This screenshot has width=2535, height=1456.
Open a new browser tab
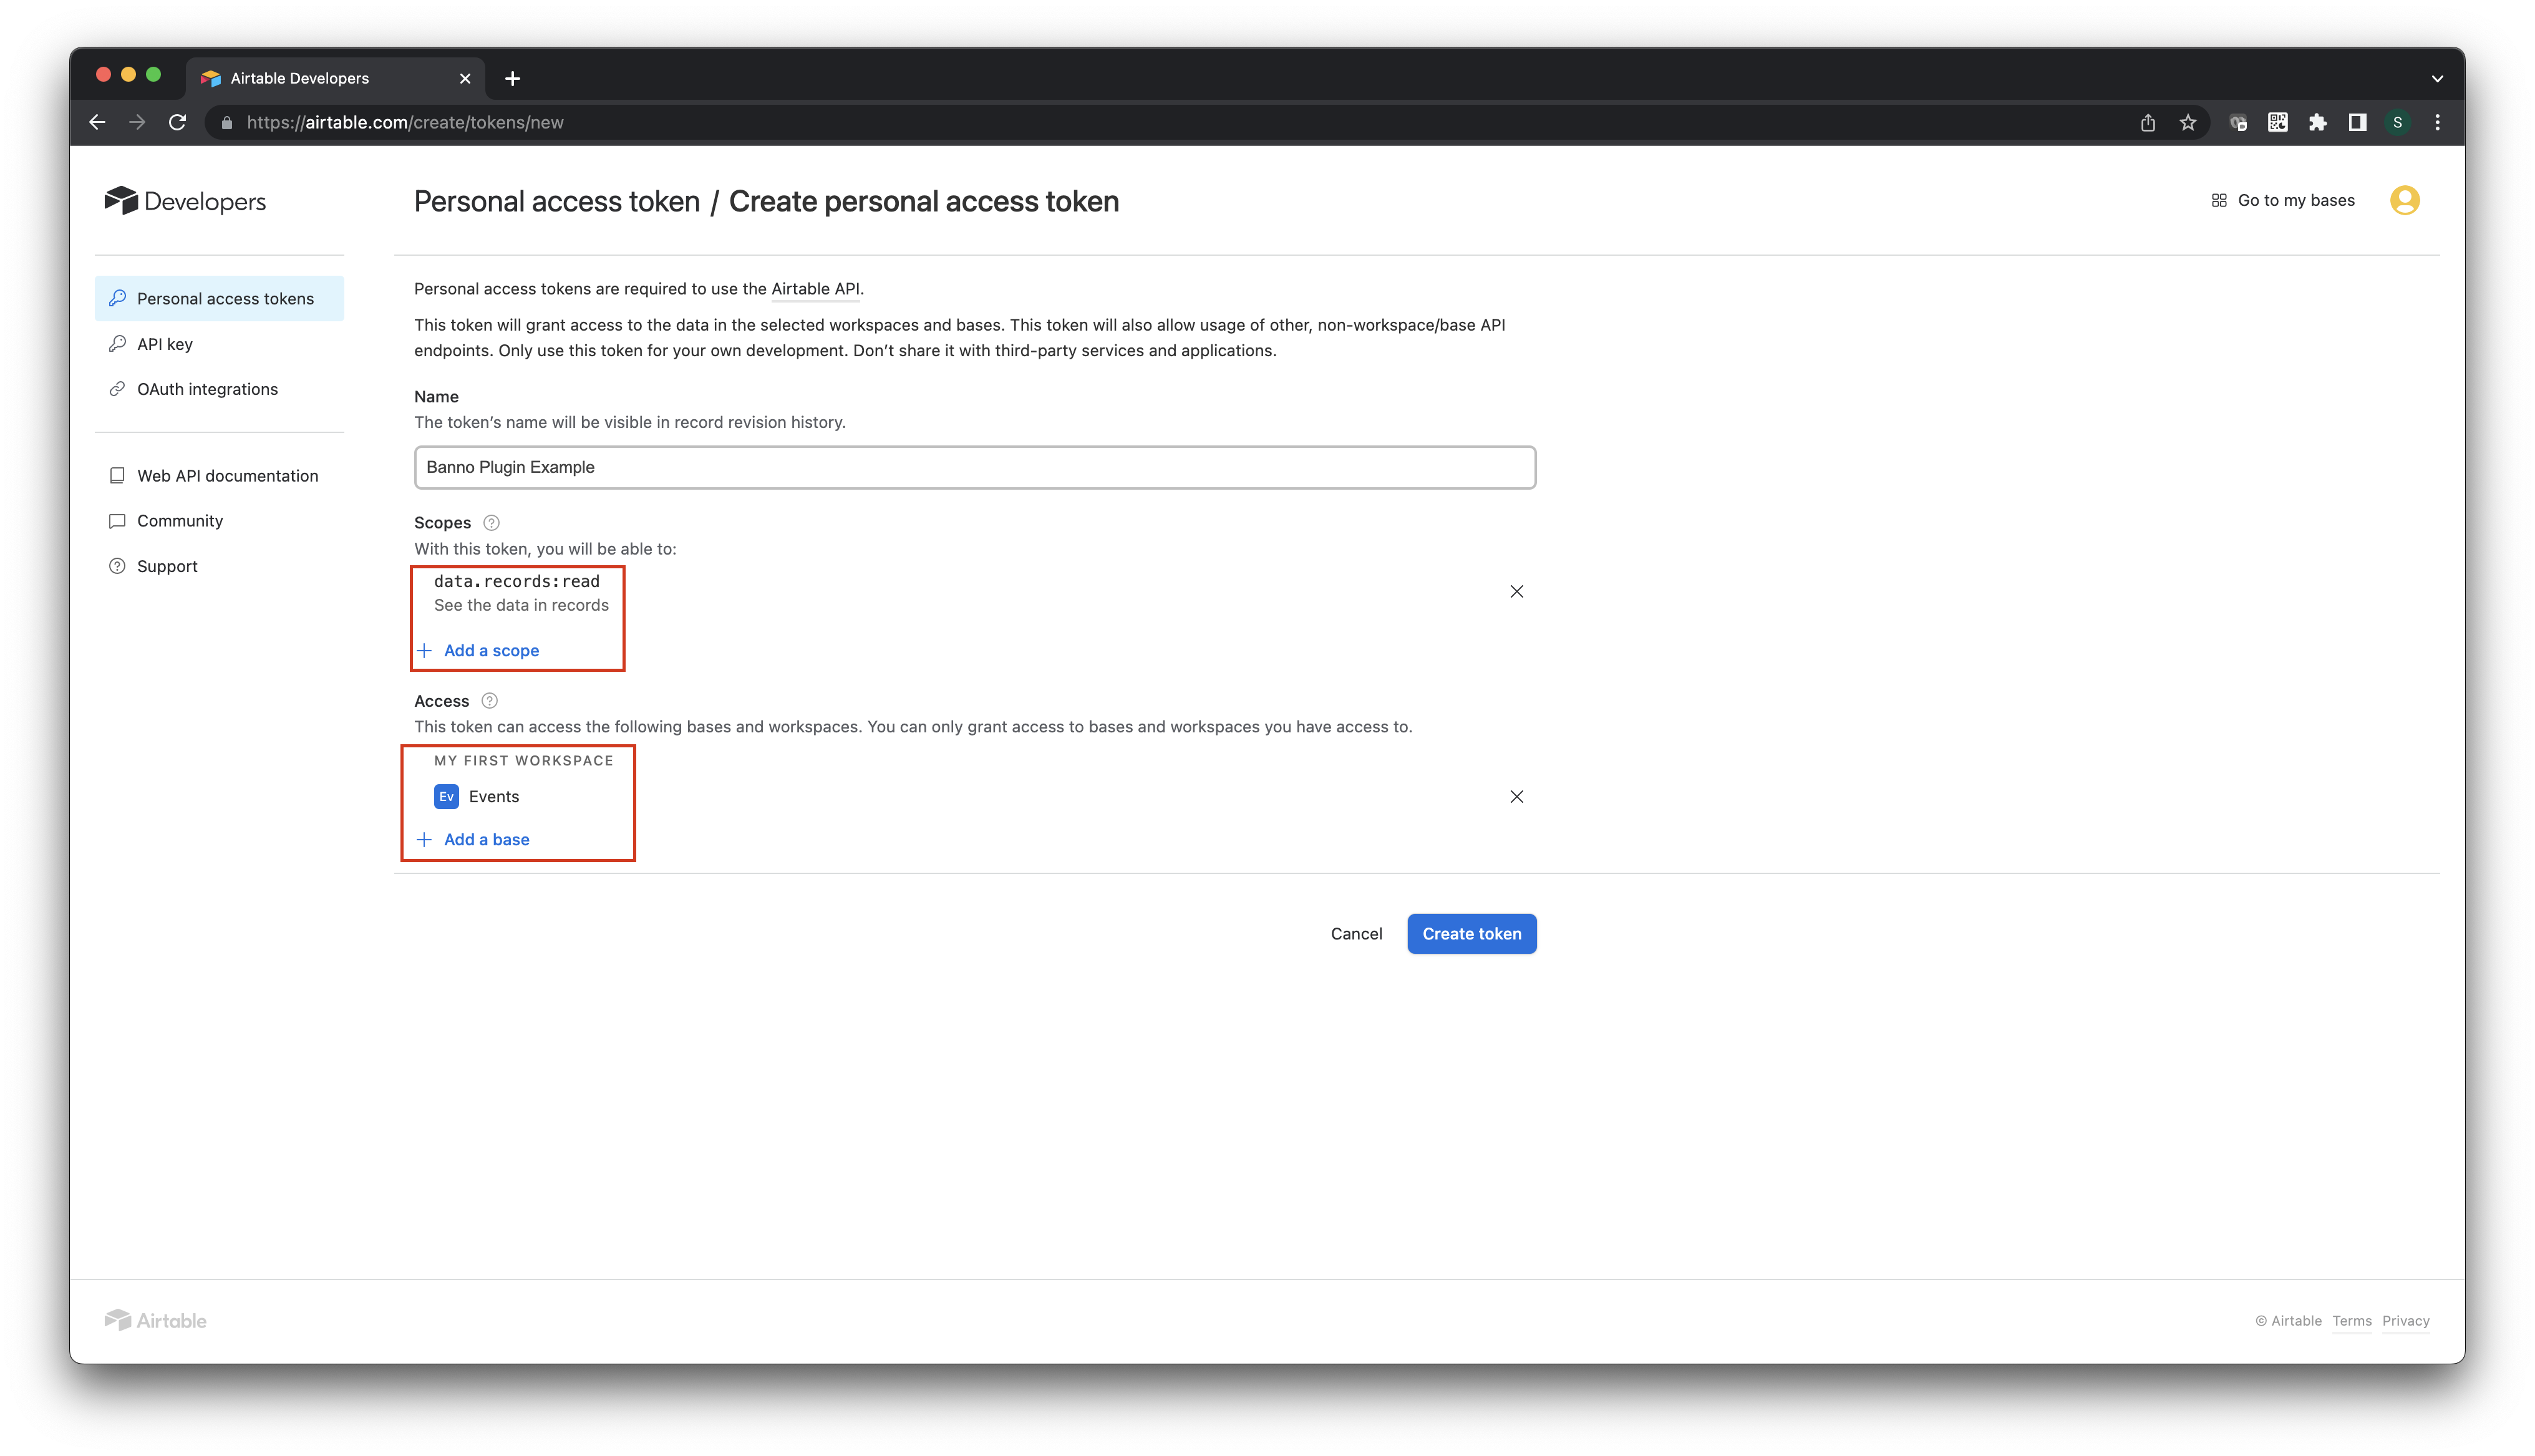tap(513, 78)
